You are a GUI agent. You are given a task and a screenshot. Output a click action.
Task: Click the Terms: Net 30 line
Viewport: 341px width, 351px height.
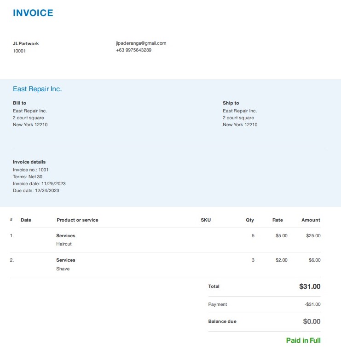click(28, 176)
